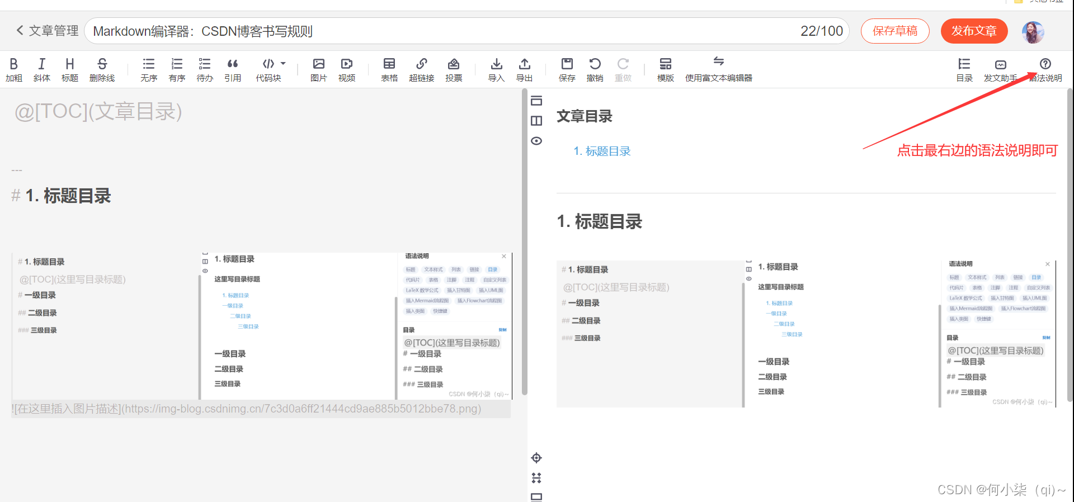Open the 模版 template tool
Image resolution: width=1074 pixels, height=502 pixels.
pyautogui.click(x=666, y=70)
